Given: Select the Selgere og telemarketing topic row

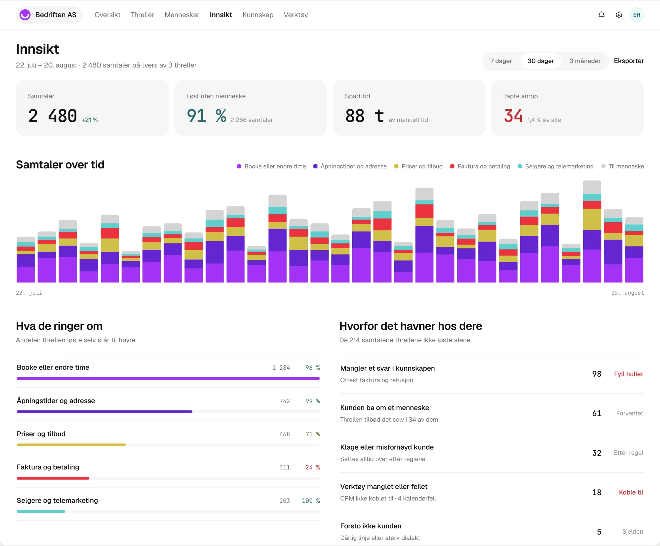Looking at the screenshot, I should (168, 504).
